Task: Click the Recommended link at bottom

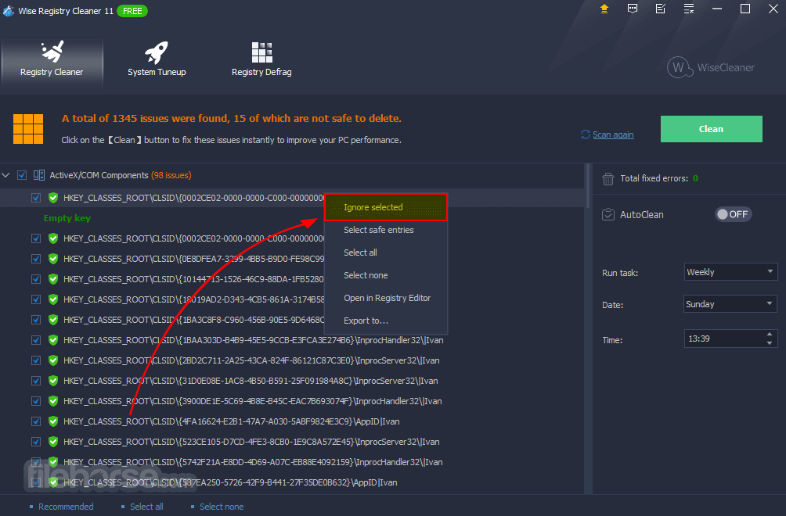Action: click(x=66, y=507)
